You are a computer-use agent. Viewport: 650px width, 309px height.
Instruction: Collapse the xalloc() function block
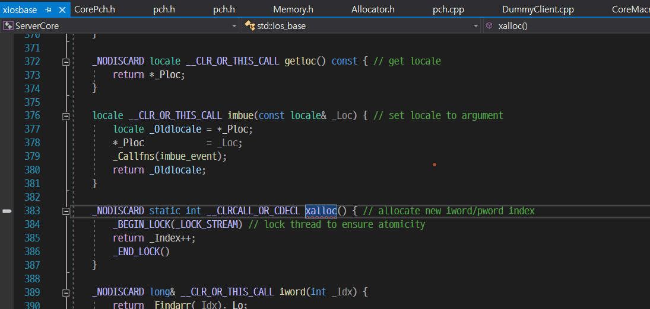66,211
